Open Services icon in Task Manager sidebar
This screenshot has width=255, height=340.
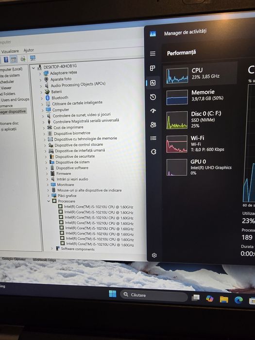click(153, 152)
